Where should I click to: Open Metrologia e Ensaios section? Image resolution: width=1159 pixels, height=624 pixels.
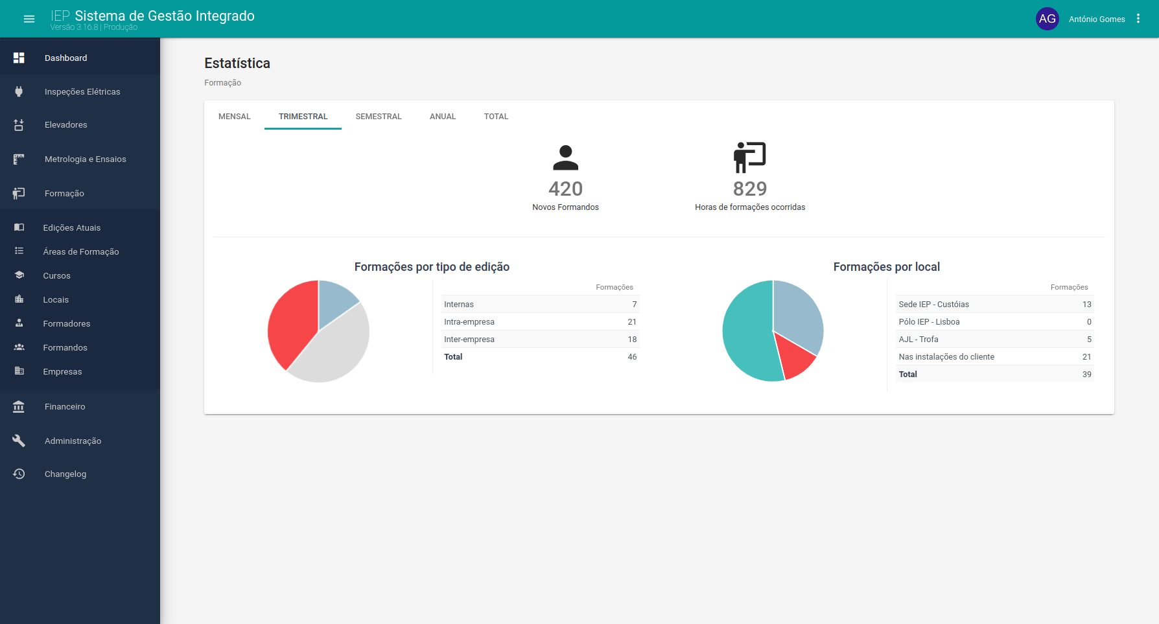[x=80, y=159]
